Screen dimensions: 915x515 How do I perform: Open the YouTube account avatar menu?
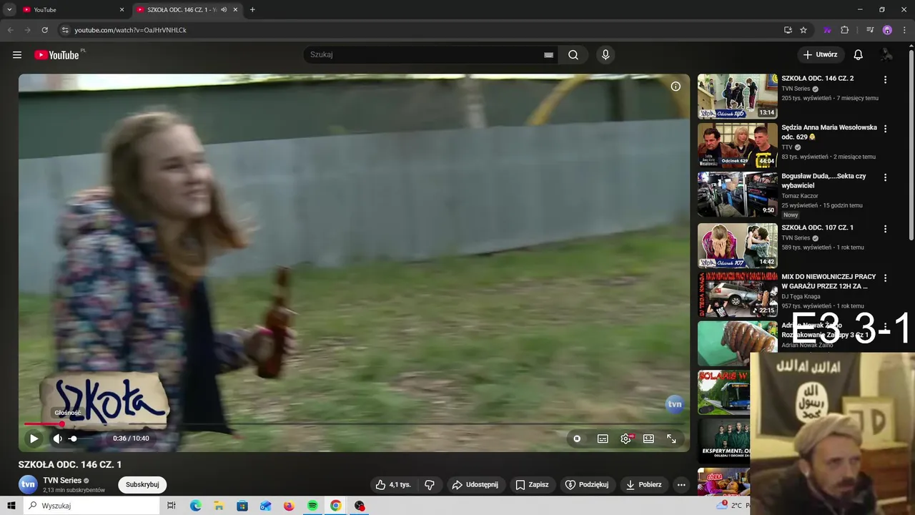click(886, 55)
